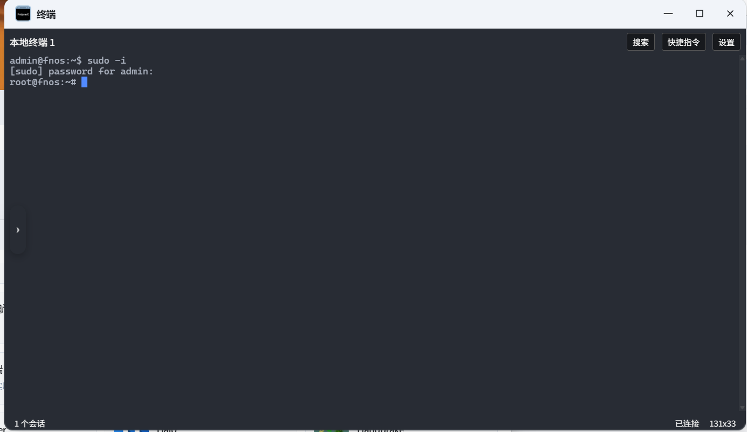The image size is (747, 432).
Task: Close the terminal window
Action: [730, 14]
